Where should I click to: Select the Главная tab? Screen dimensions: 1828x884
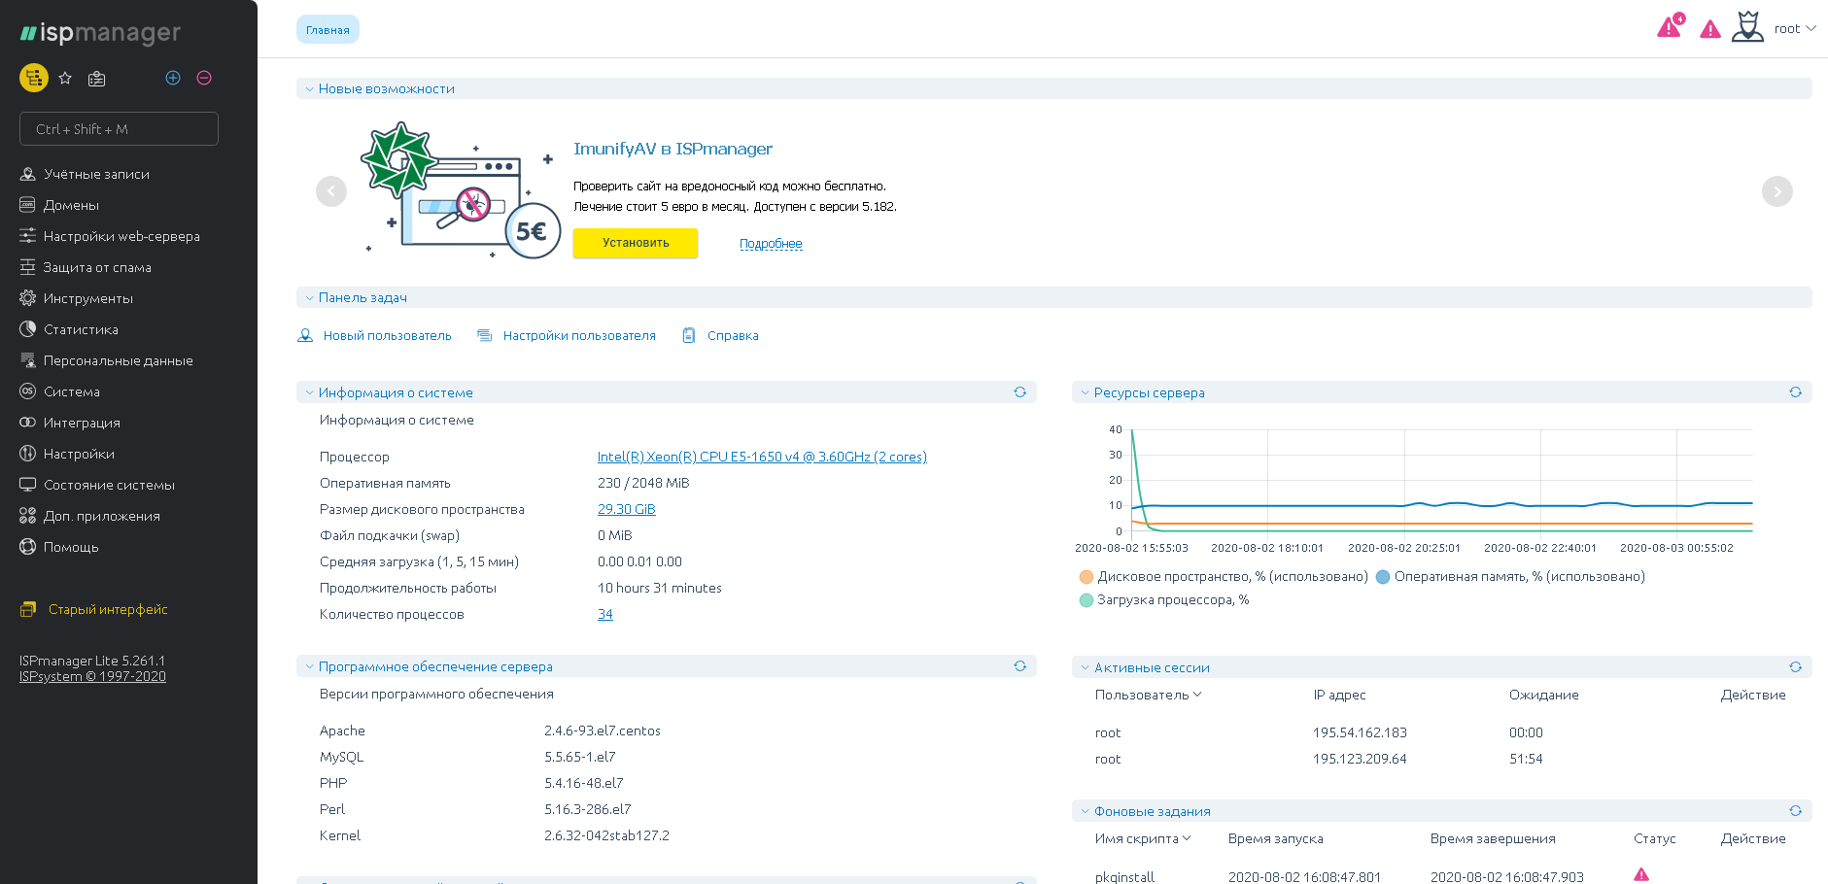[328, 30]
